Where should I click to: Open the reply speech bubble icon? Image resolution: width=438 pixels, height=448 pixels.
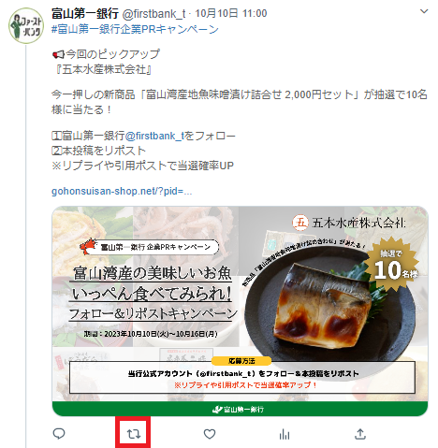[59, 433]
